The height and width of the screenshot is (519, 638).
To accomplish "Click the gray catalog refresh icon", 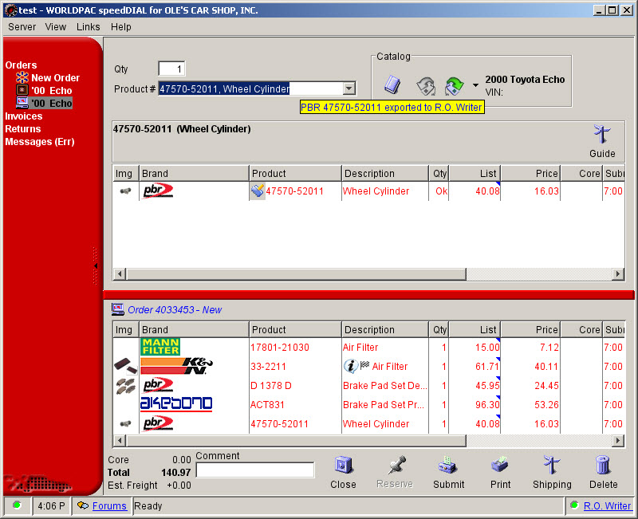I will [x=426, y=86].
